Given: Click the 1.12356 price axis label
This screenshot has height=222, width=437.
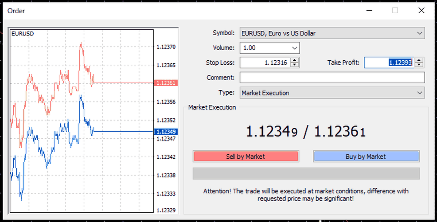Looking at the screenshot, I should (x=166, y=102).
